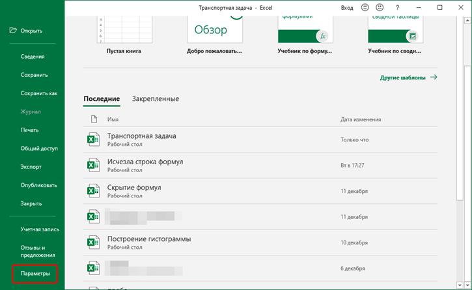Click Excel icon of Исчезла строка формул

(93, 165)
